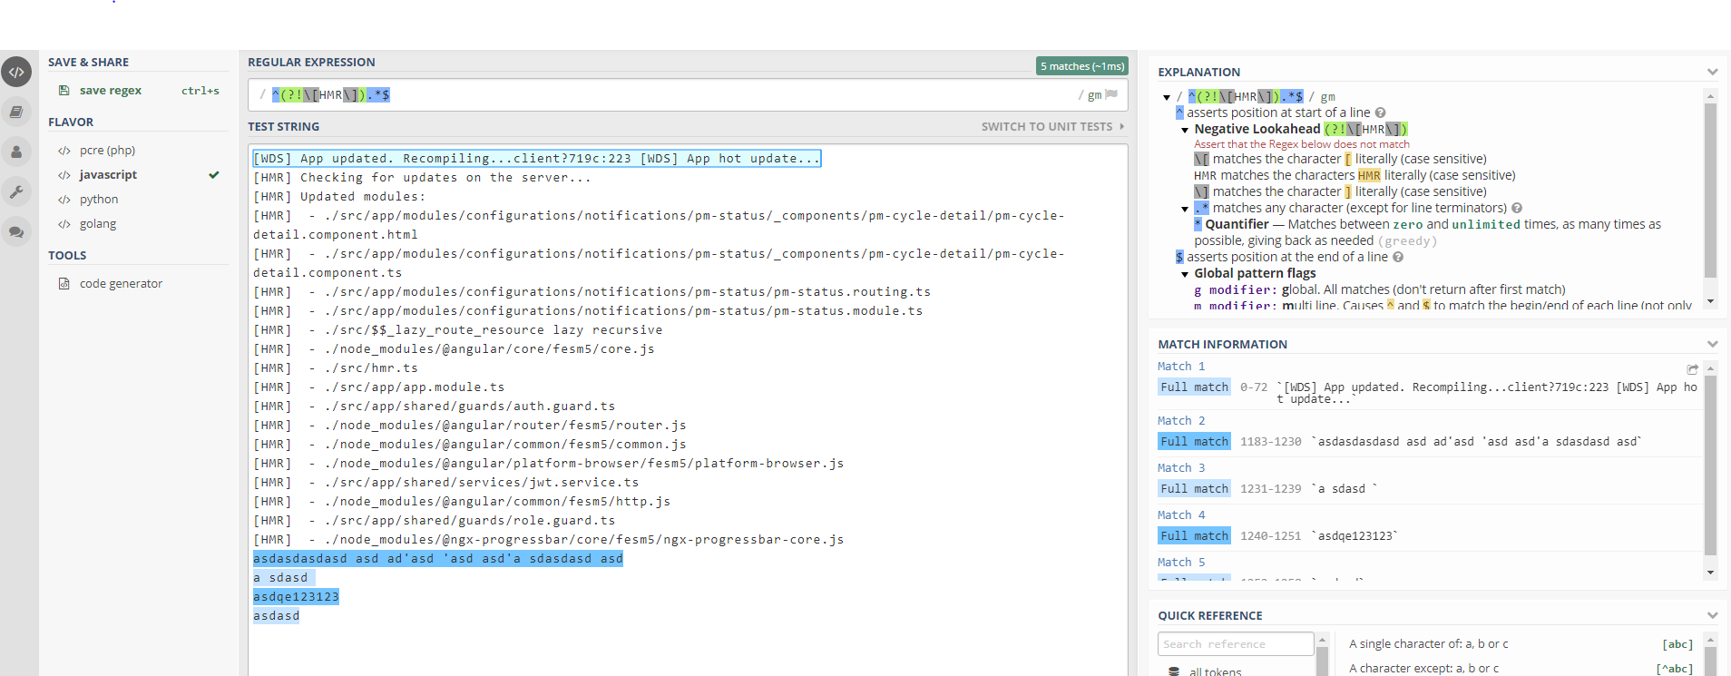Image resolution: width=1731 pixels, height=676 pixels.
Task: Collapse the Global pattern flags node
Action: click(1185, 274)
